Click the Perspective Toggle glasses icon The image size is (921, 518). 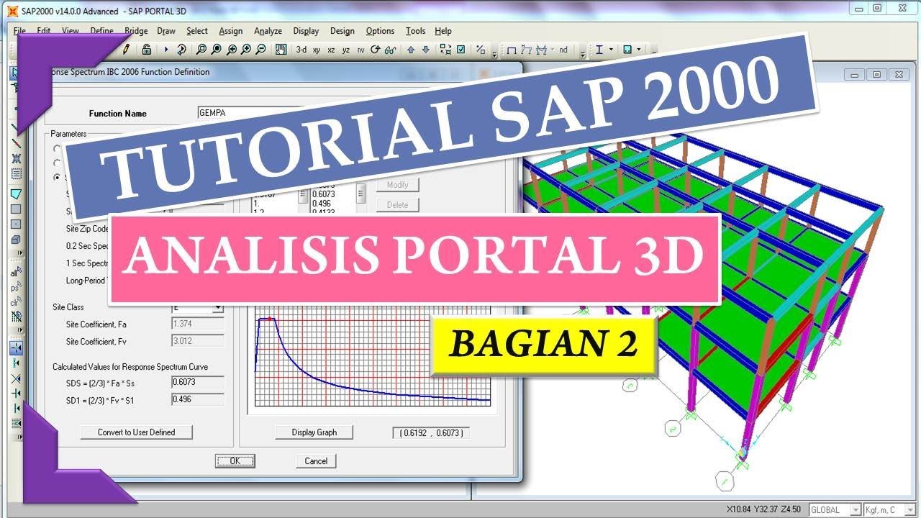(389, 50)
